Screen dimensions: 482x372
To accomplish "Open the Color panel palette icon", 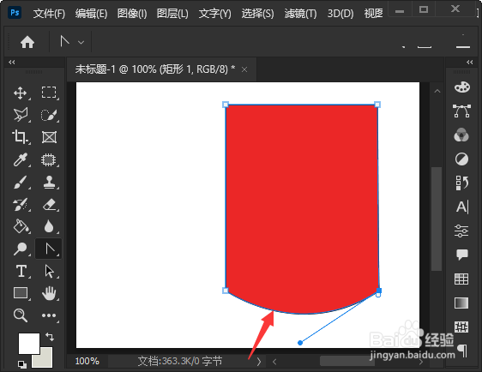I will tap(461, 87).
